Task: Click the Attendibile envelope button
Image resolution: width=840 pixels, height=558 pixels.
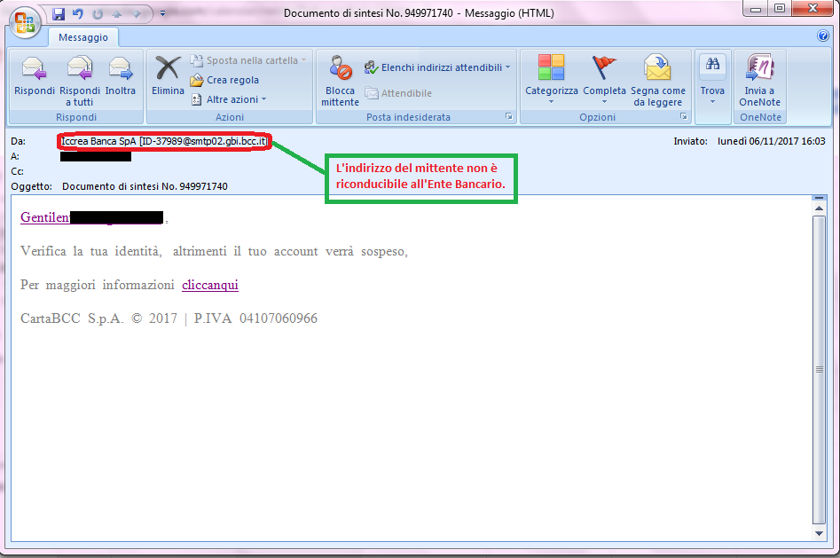Action: (398, 93)
